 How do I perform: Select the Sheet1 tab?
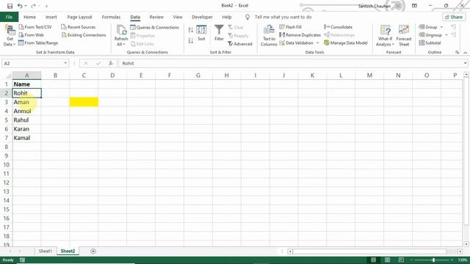click(46, 251)
